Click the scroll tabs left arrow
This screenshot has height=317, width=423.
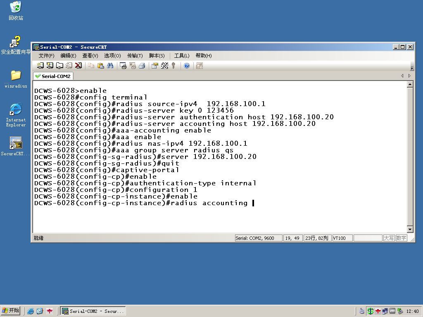coord(402,76)
